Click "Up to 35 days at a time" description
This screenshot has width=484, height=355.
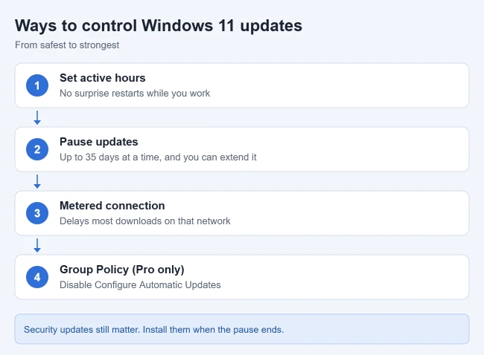pyautogui.click(x=158, y=157)
